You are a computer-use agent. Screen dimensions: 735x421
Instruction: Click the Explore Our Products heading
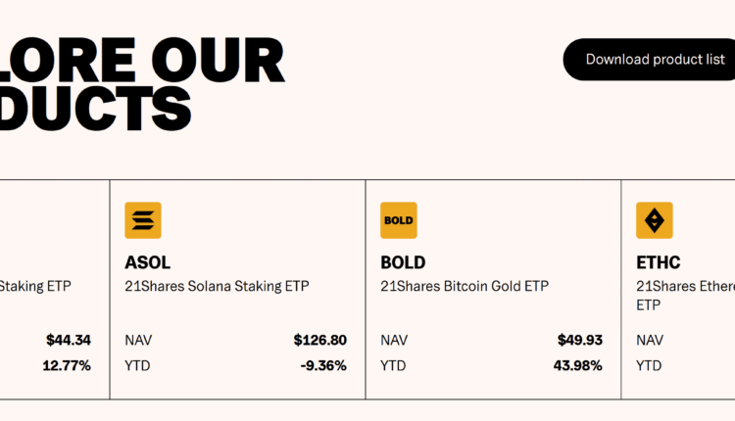(142, 85)
